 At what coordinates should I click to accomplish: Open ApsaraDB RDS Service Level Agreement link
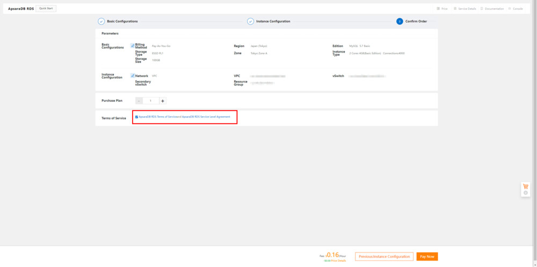pyautogui.click(x=206, y=117)
